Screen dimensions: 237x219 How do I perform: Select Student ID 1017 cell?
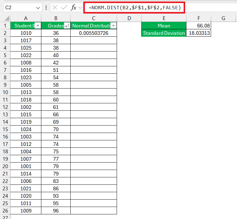click(26, 40)
